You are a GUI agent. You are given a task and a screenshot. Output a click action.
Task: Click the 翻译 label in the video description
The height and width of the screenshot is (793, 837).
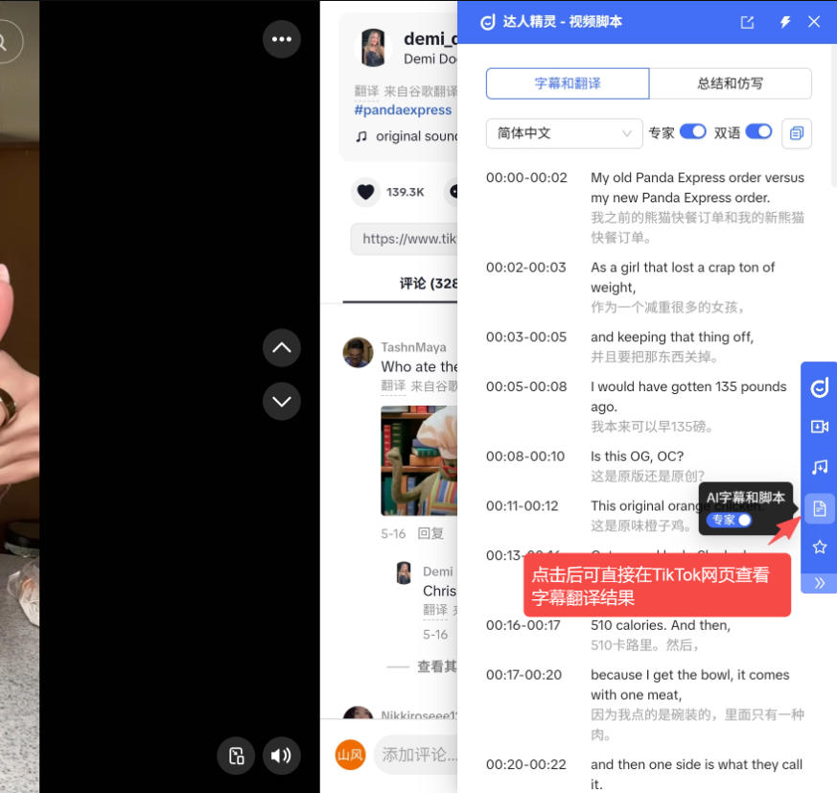coord(366,91)
